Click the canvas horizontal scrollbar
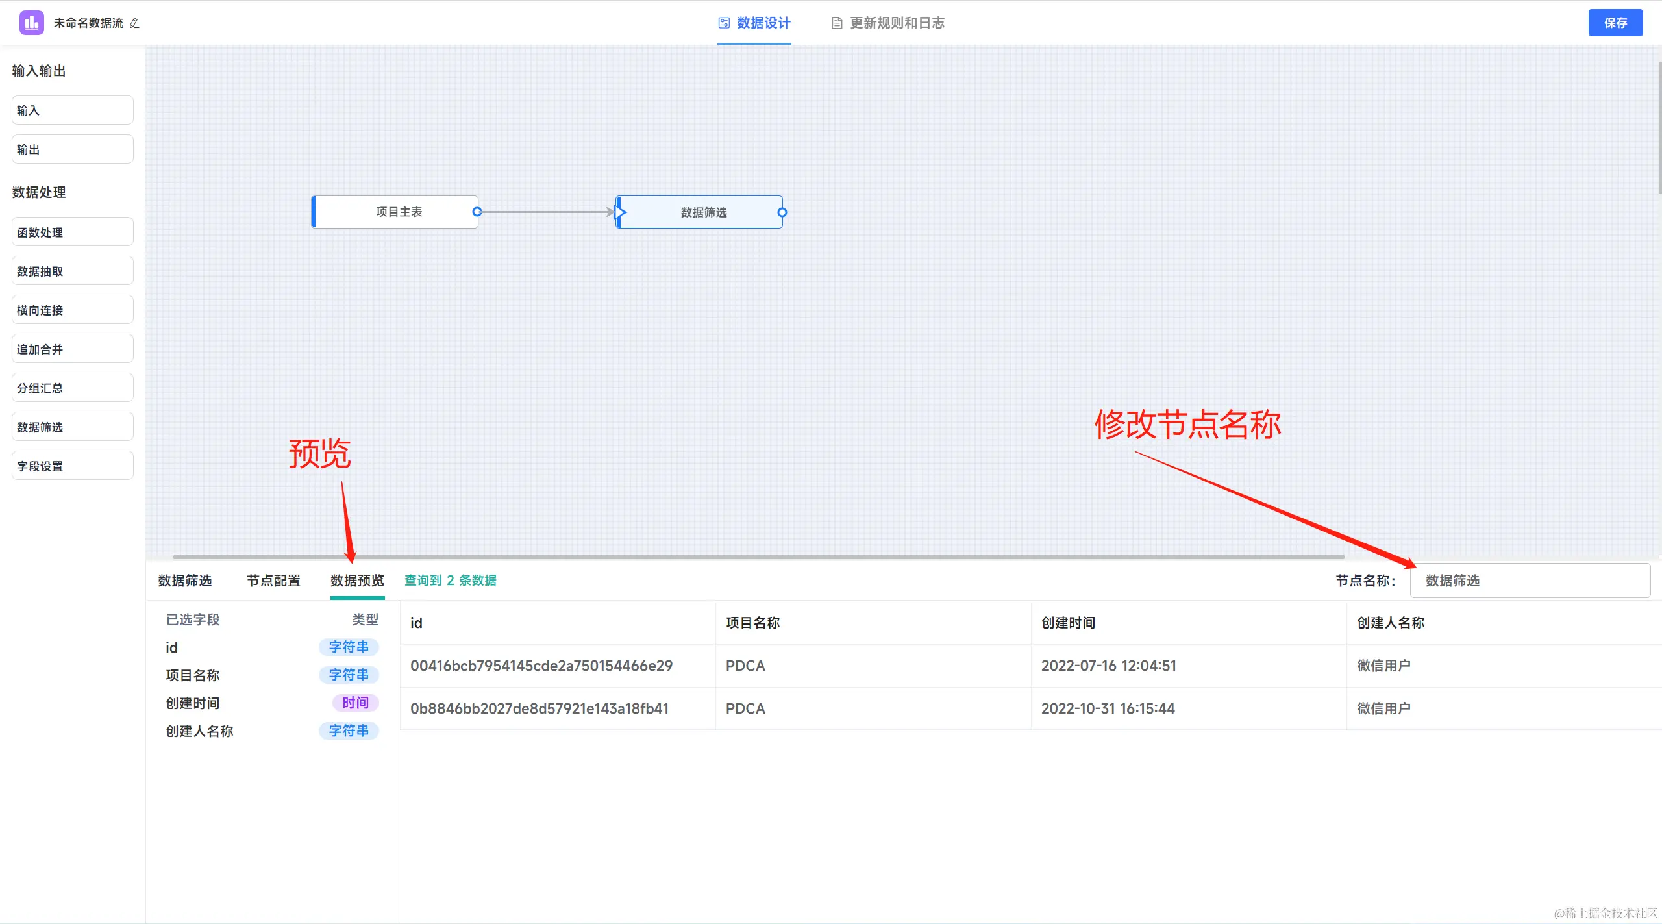This screenshot has width=1662, height=924. (758, 556)
